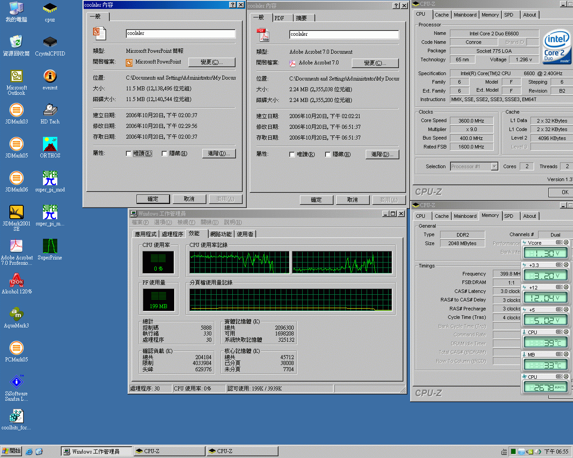Screen dimensions: 573x458
Task: Launch CrystalCPUID from the desktop
Action: coord(50,45)
